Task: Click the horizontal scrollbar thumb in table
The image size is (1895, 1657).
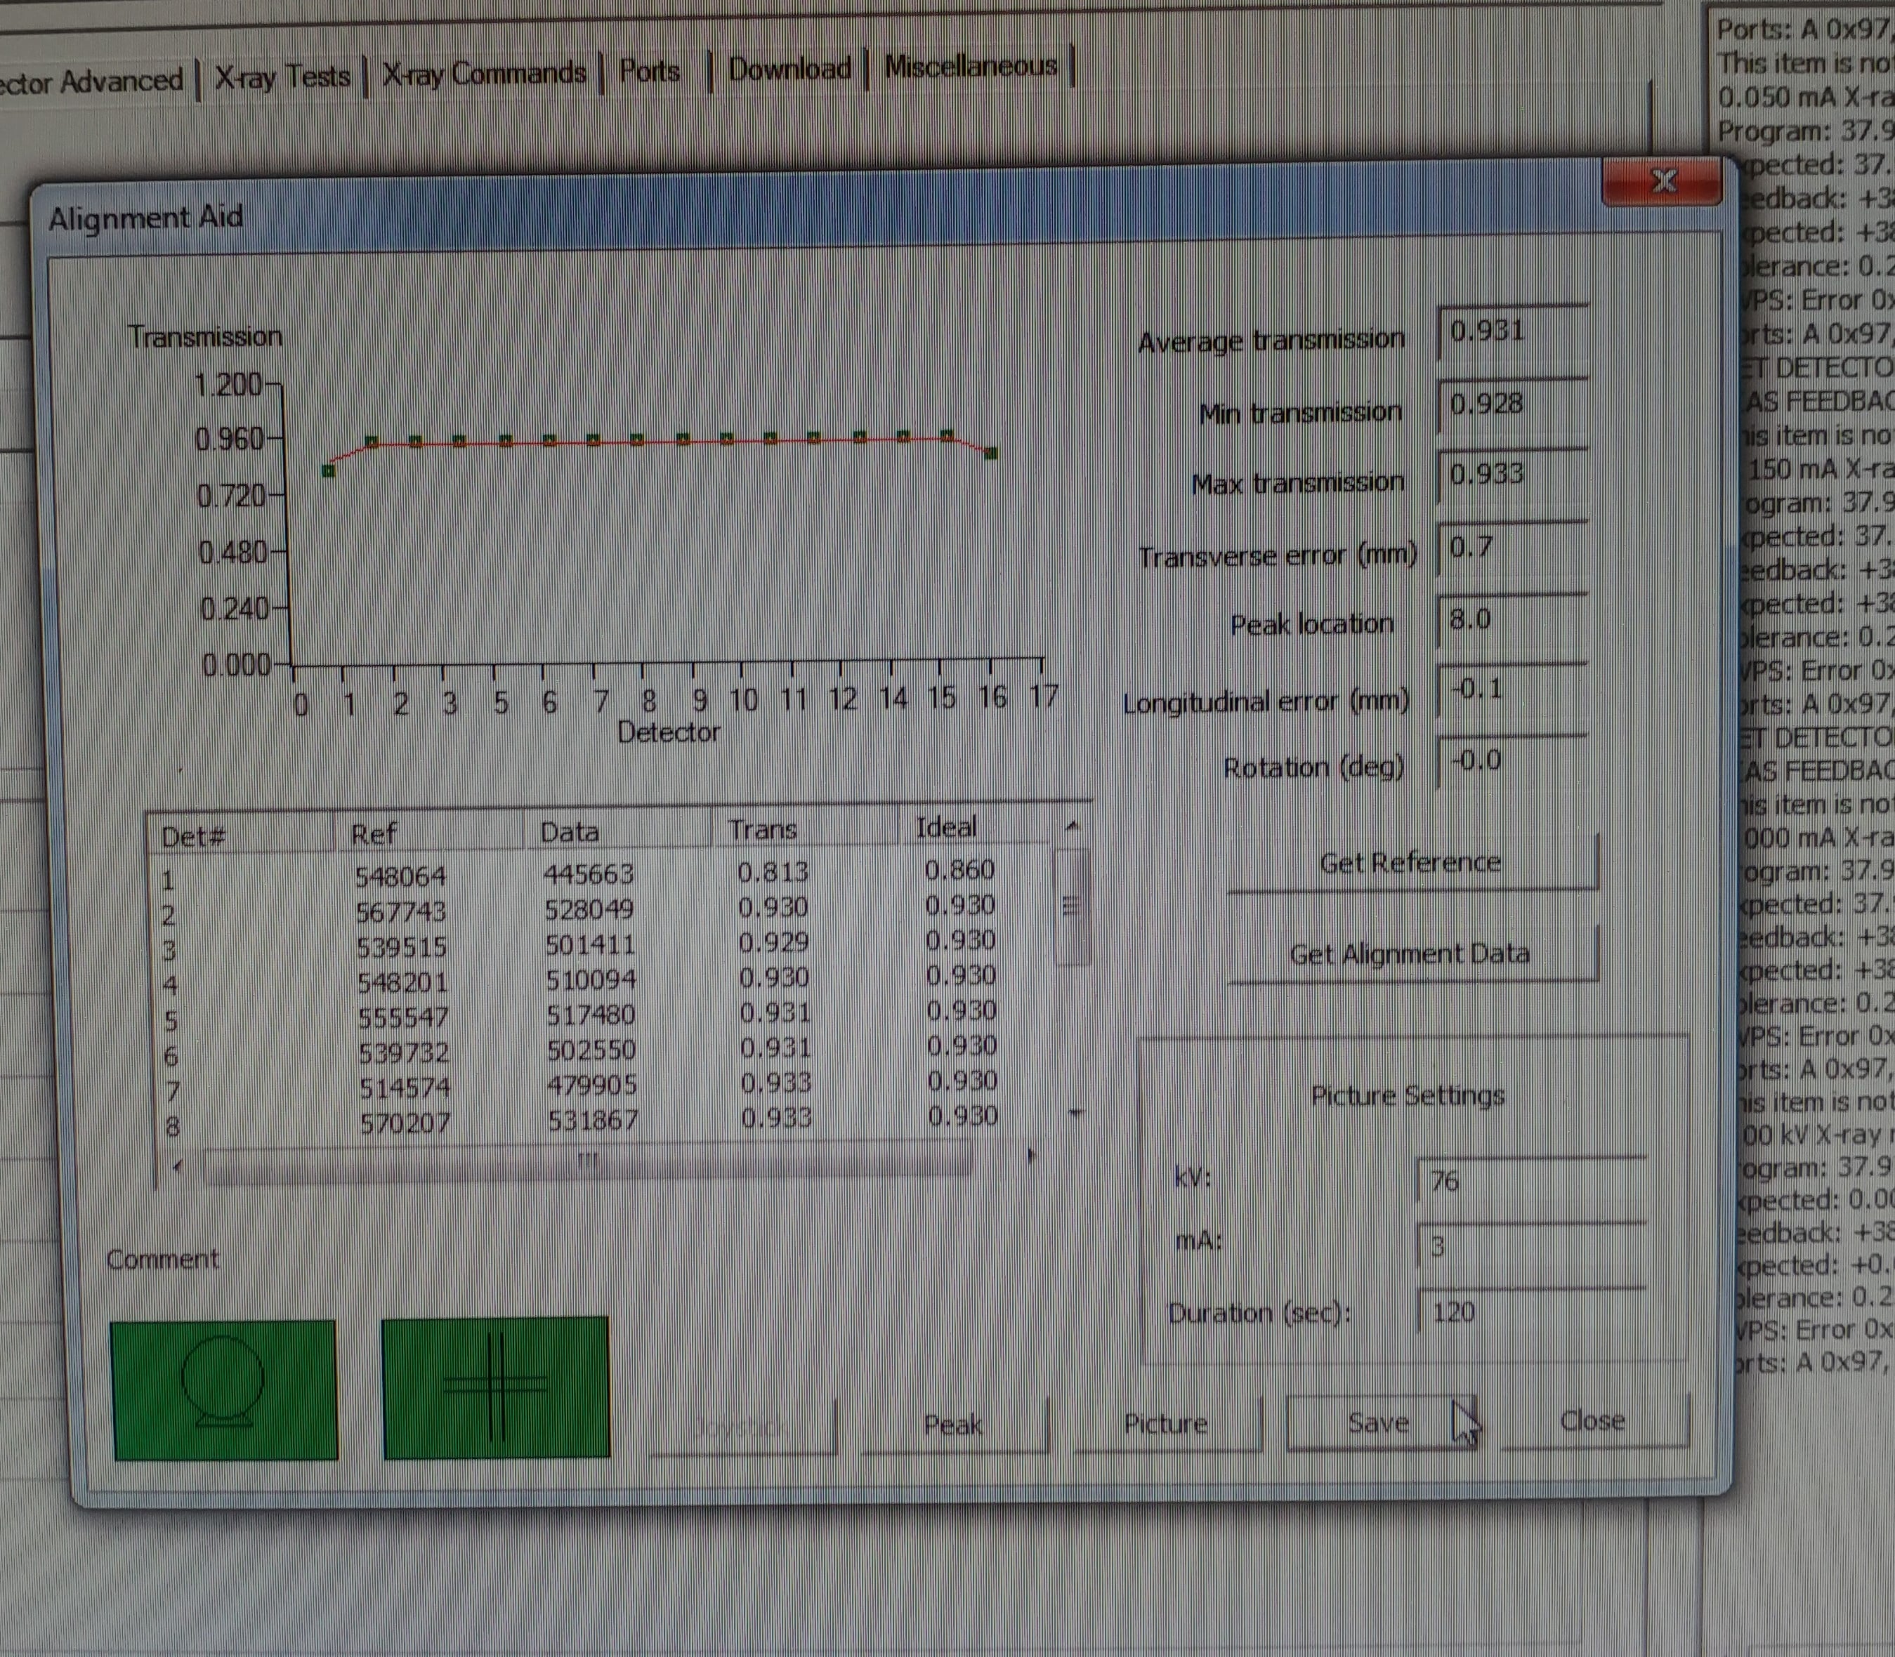Action: [x=588, y=1162]
